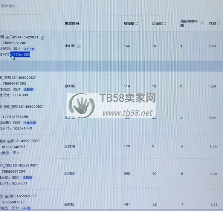Click the 直接购物车数 header label
The height and width of the screenshot is (211, 223).
189,23
